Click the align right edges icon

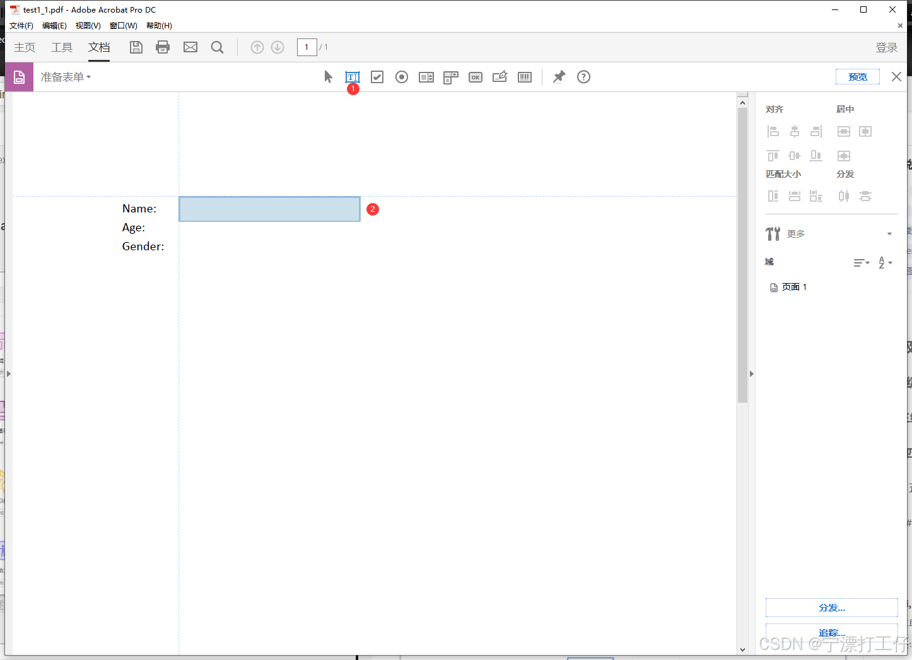816,131
